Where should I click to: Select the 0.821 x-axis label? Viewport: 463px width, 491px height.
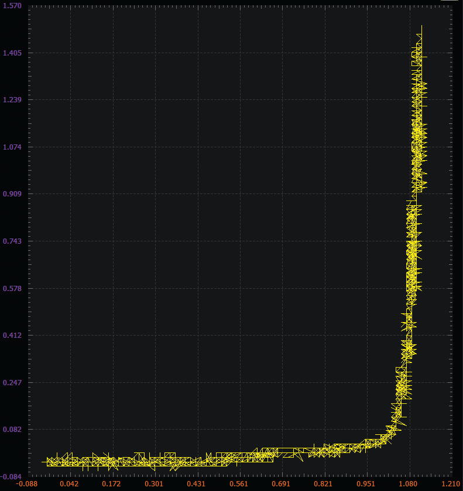coord(323,484)
